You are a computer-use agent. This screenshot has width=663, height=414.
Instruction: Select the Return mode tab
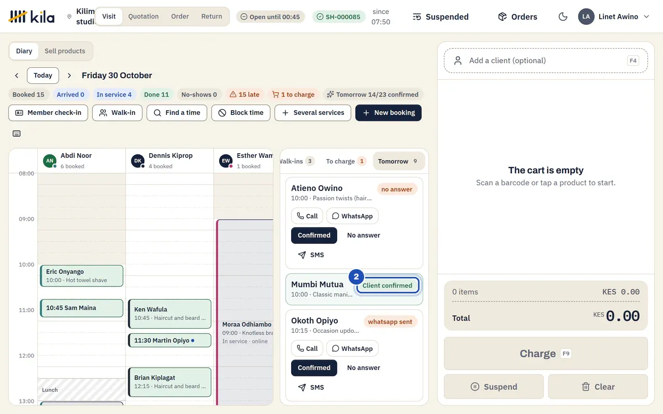pos(211,17)
